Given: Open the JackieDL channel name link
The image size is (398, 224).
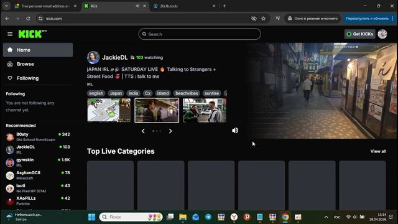Looking at the screenshot, I should (114, 57).
